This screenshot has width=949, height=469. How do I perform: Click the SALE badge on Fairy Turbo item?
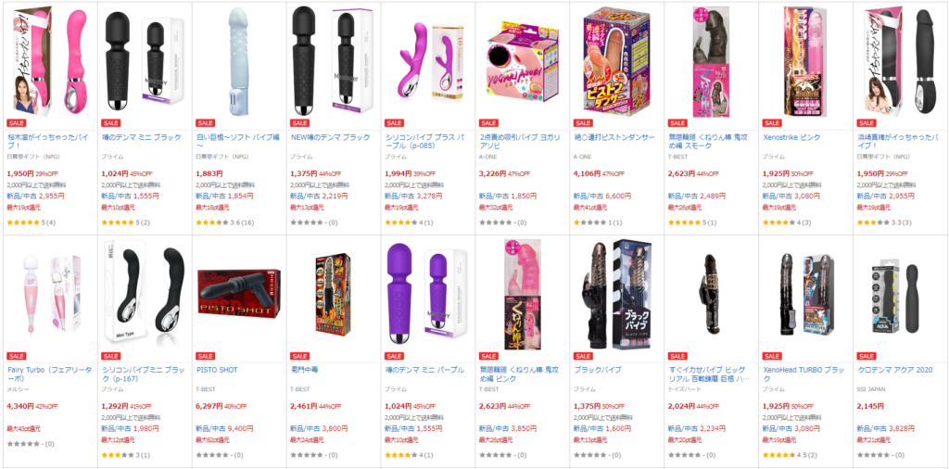point(17,356)
